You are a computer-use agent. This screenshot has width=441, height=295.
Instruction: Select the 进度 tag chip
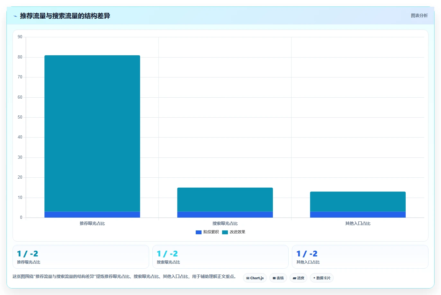point(298,278)
